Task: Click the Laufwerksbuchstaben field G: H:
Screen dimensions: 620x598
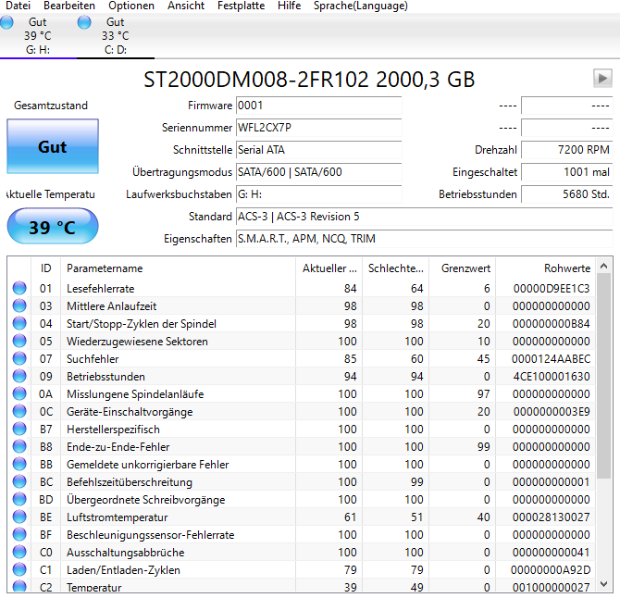Action: (x=318, y=194)
